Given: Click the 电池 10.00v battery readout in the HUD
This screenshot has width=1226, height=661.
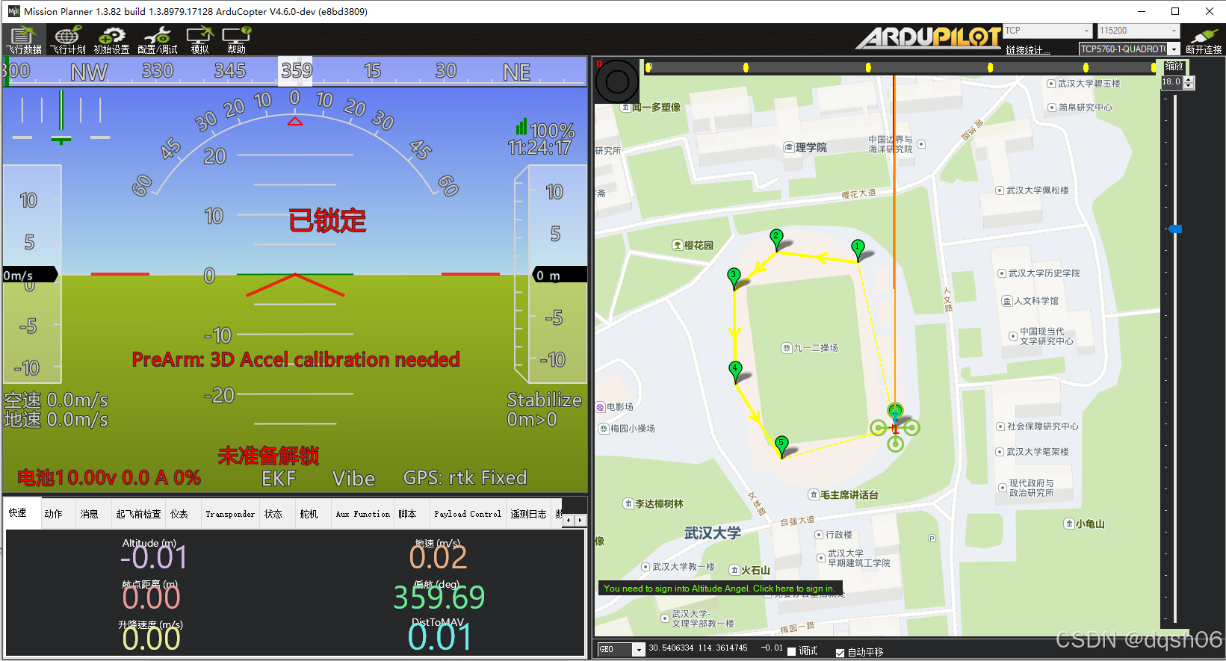Looking at the screenshot, I should pyautogui.click(x=109, y=478).
